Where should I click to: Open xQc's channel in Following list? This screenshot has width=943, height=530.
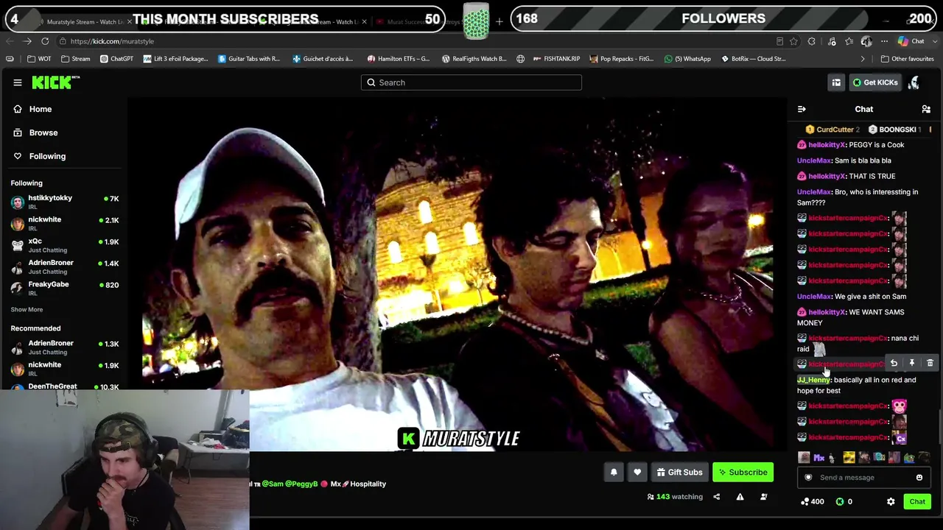click(x=64, y=245)
